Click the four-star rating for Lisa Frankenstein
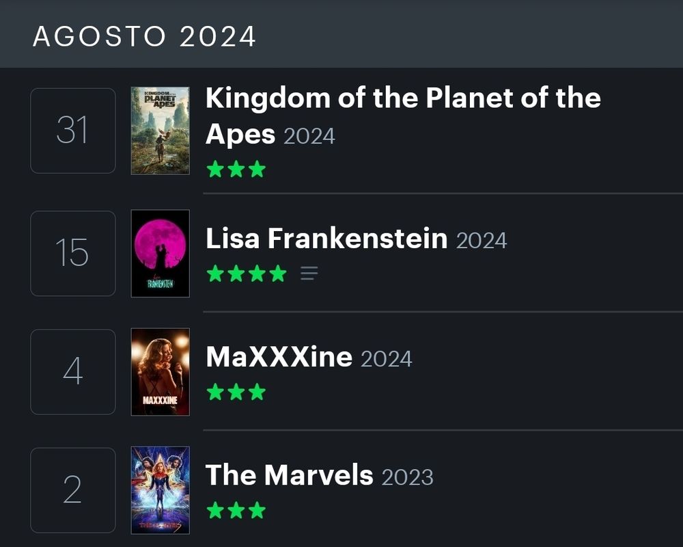 pyautogui.click(x=246, y=274)
